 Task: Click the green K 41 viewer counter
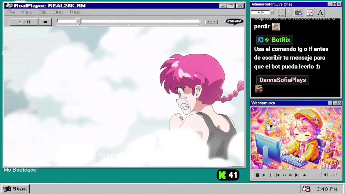228,175
